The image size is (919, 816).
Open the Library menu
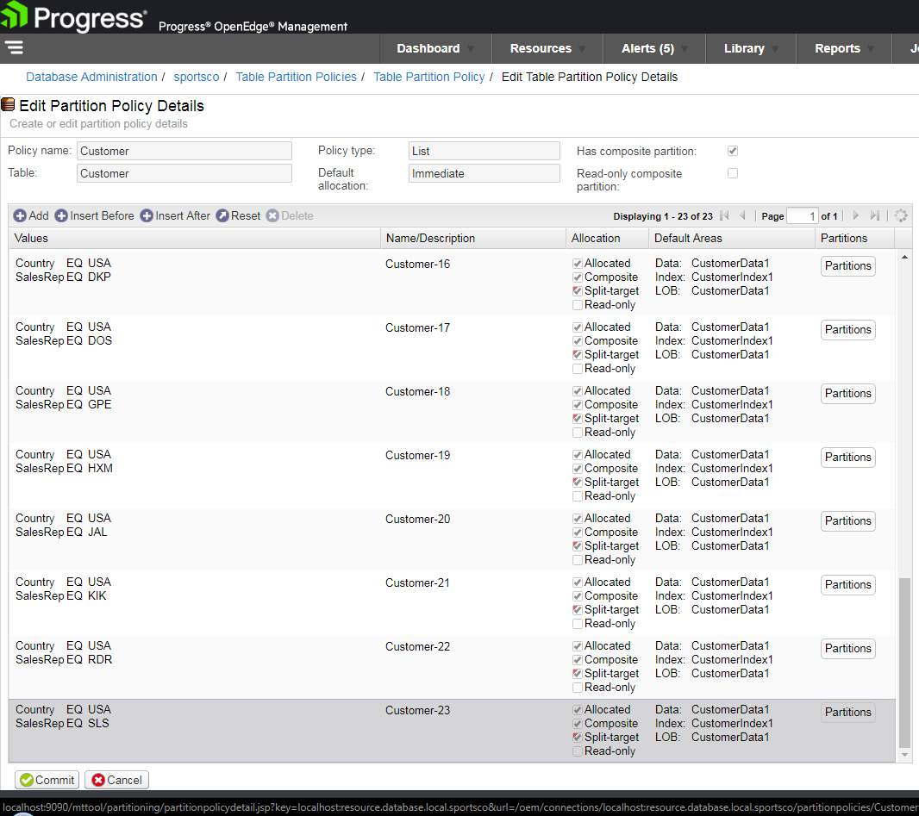pos(752,48)
